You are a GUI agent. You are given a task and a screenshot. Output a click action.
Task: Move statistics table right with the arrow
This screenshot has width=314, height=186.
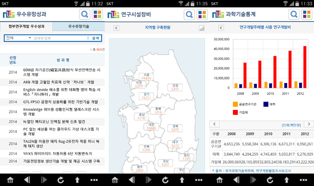309,124
